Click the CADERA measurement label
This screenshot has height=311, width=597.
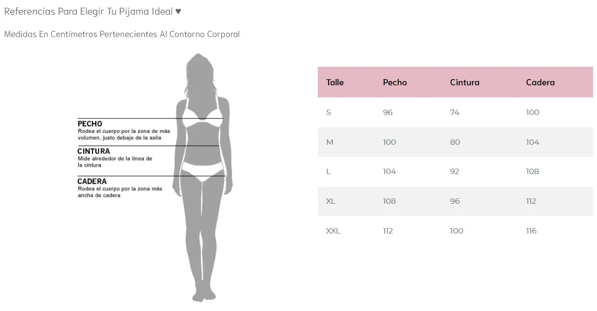92,181
